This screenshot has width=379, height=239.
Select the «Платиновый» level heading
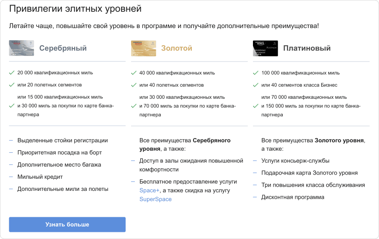point(307,48)
